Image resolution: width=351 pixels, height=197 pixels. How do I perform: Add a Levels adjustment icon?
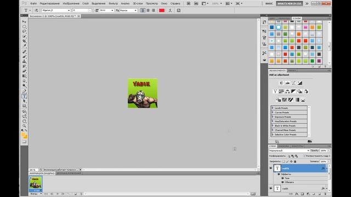[287, 83]
